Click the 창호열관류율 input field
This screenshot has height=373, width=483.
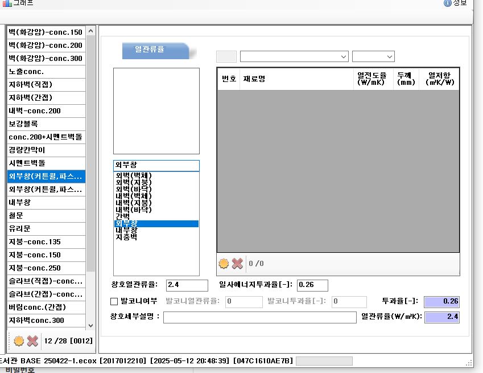pyautogui.click(x=187, y=285)
